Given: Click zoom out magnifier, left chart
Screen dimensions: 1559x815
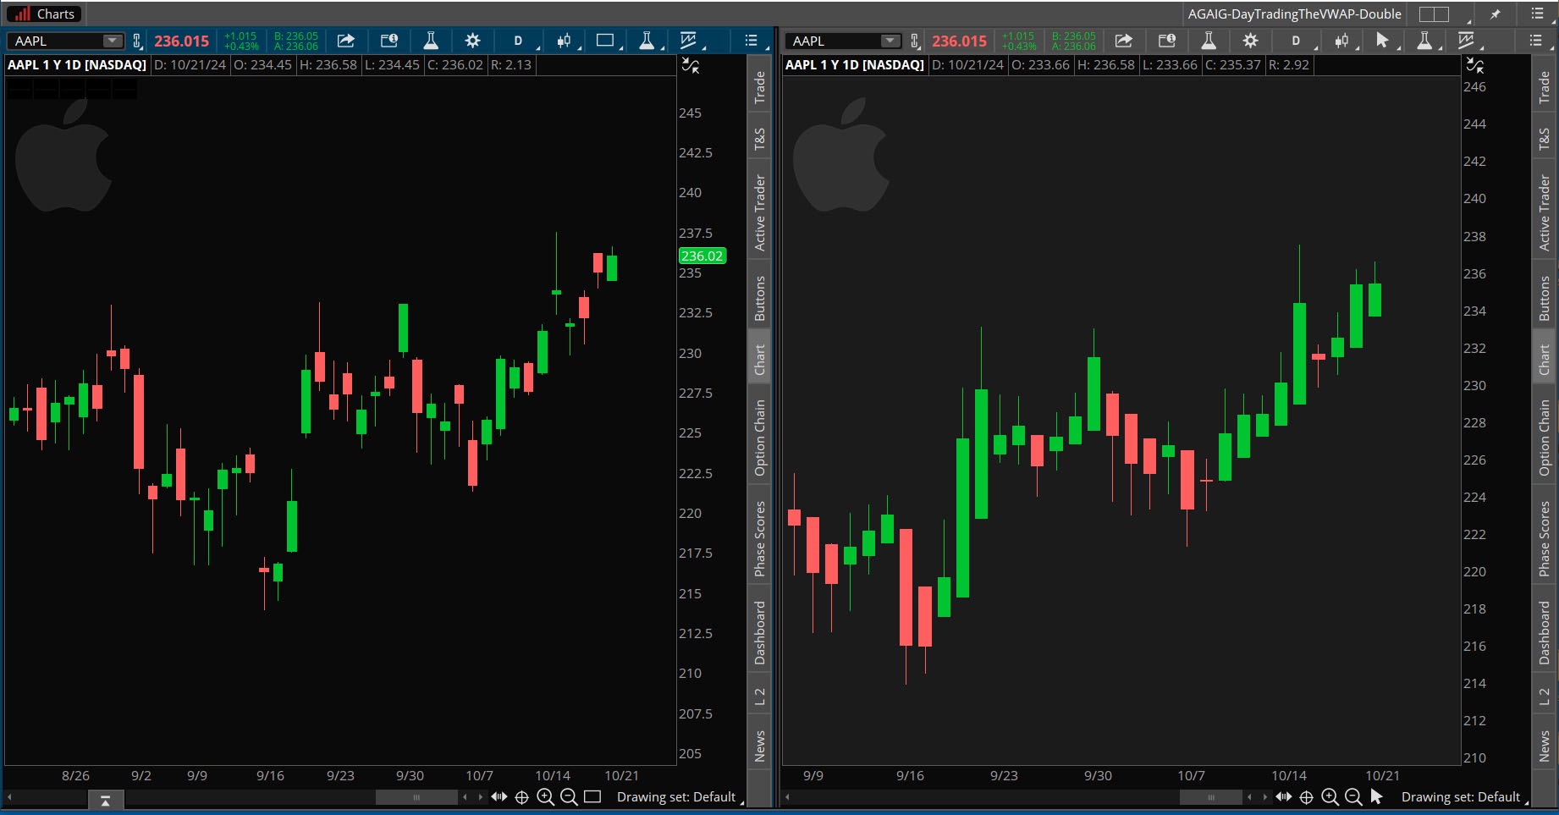Looking at the screenshot, I should (x=569, y=797).
